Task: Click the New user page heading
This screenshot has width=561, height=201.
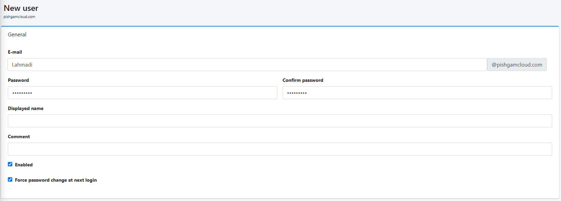Action: click(x=21, y=8)
